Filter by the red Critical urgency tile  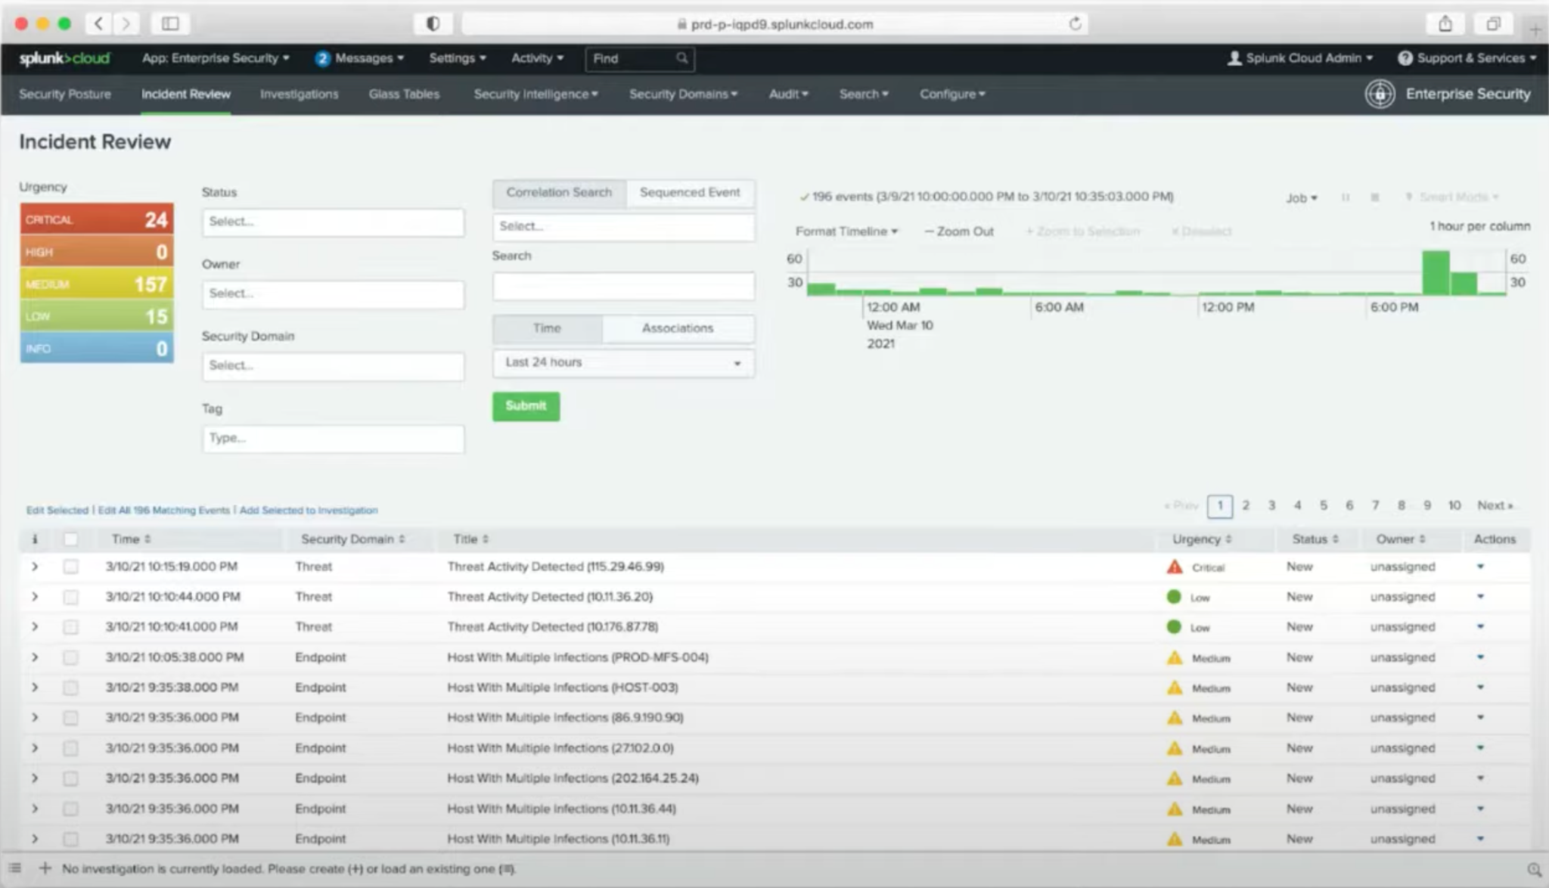point(97,219)
